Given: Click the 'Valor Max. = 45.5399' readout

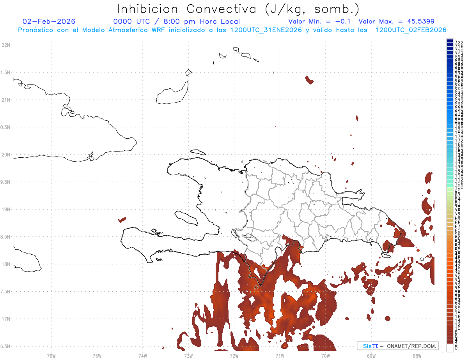Looking at the screenshot, I should click(397, 21).
